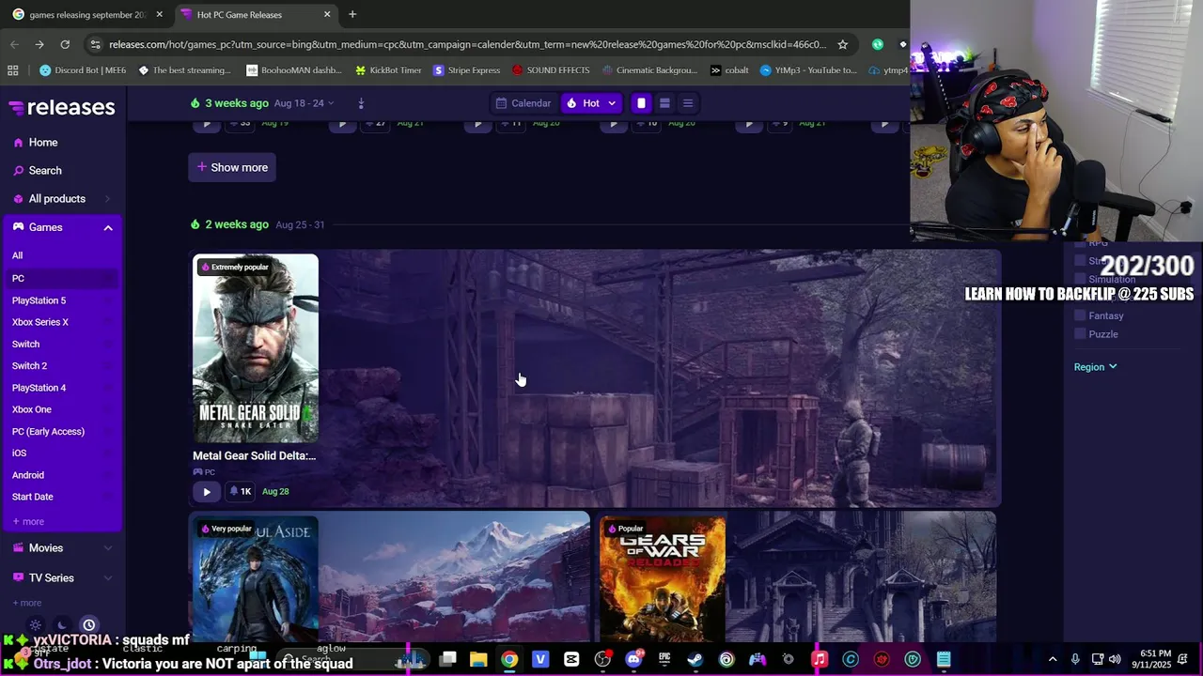Go back with the browser back arrow
This screenshot has width=1203, height=676.
[x=14, y=44]
